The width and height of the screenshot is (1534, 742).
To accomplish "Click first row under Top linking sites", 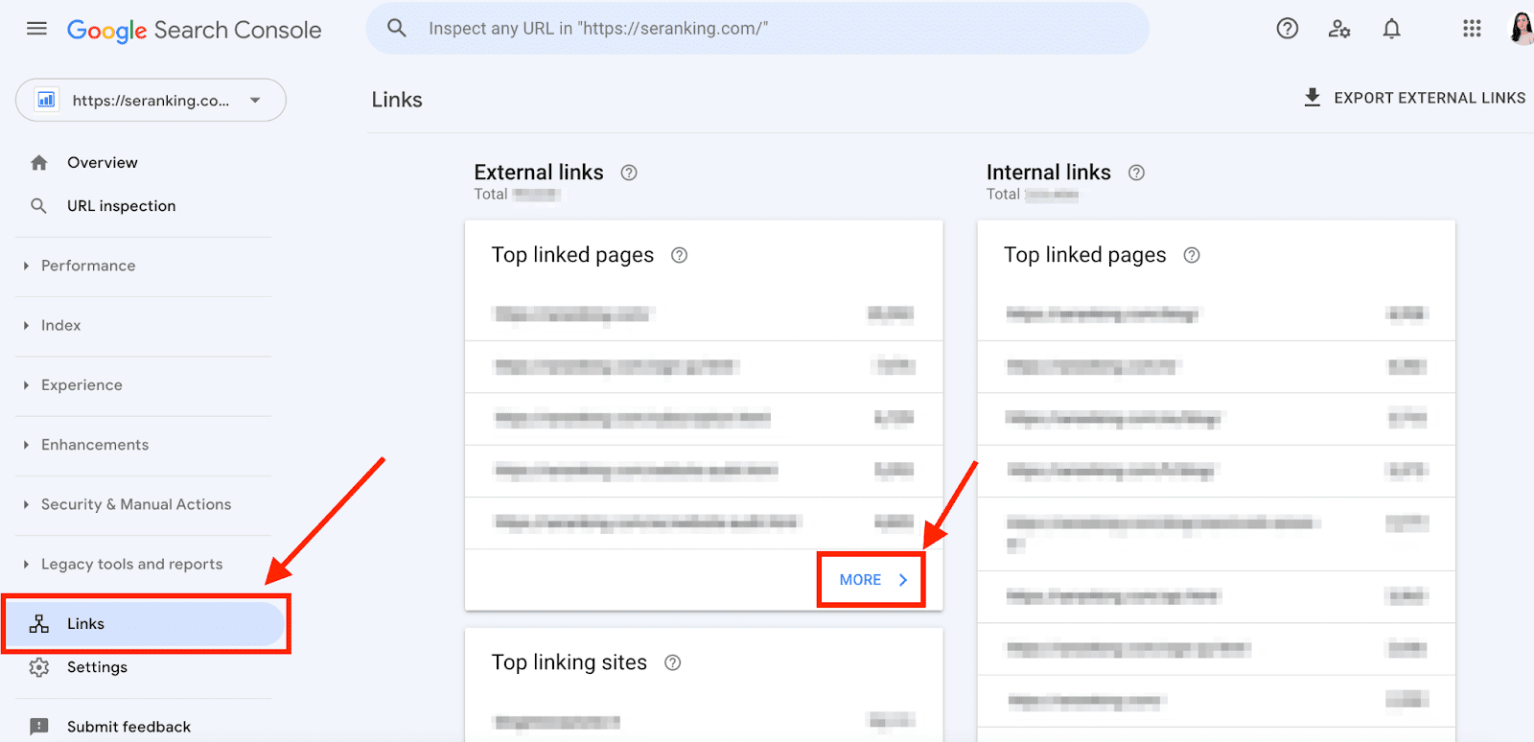I will point(704,721).
